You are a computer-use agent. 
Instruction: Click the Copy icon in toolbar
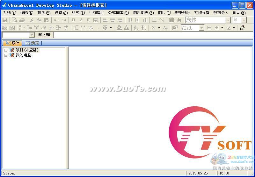(x=39, y=20)
